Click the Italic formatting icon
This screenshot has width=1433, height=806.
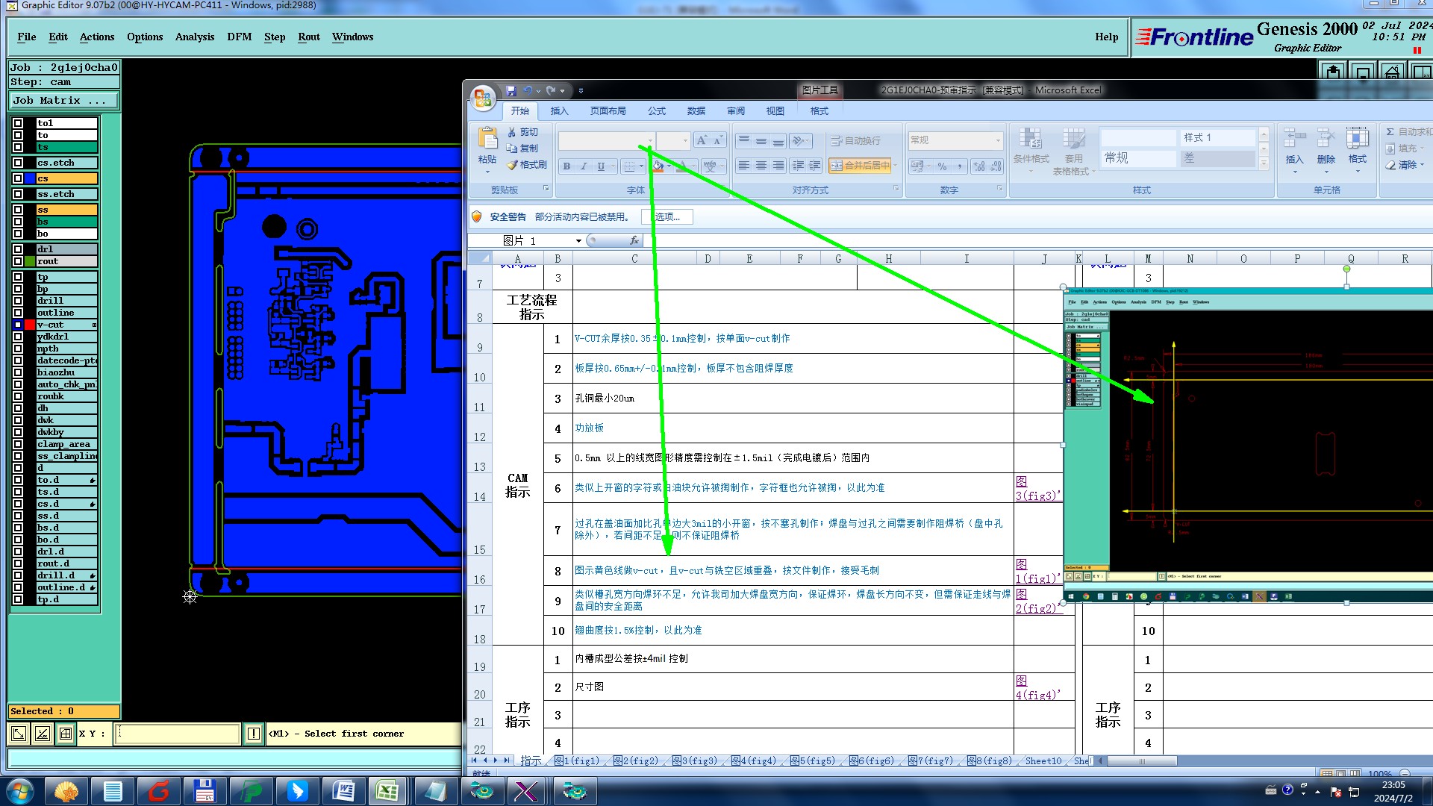coord(584,166)
